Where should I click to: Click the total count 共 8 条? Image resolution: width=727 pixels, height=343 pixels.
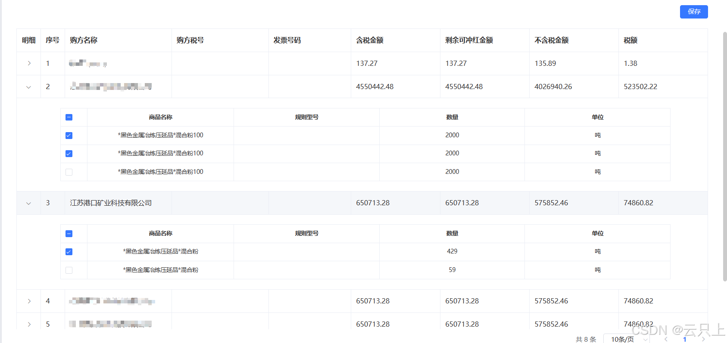pos(586,339)
